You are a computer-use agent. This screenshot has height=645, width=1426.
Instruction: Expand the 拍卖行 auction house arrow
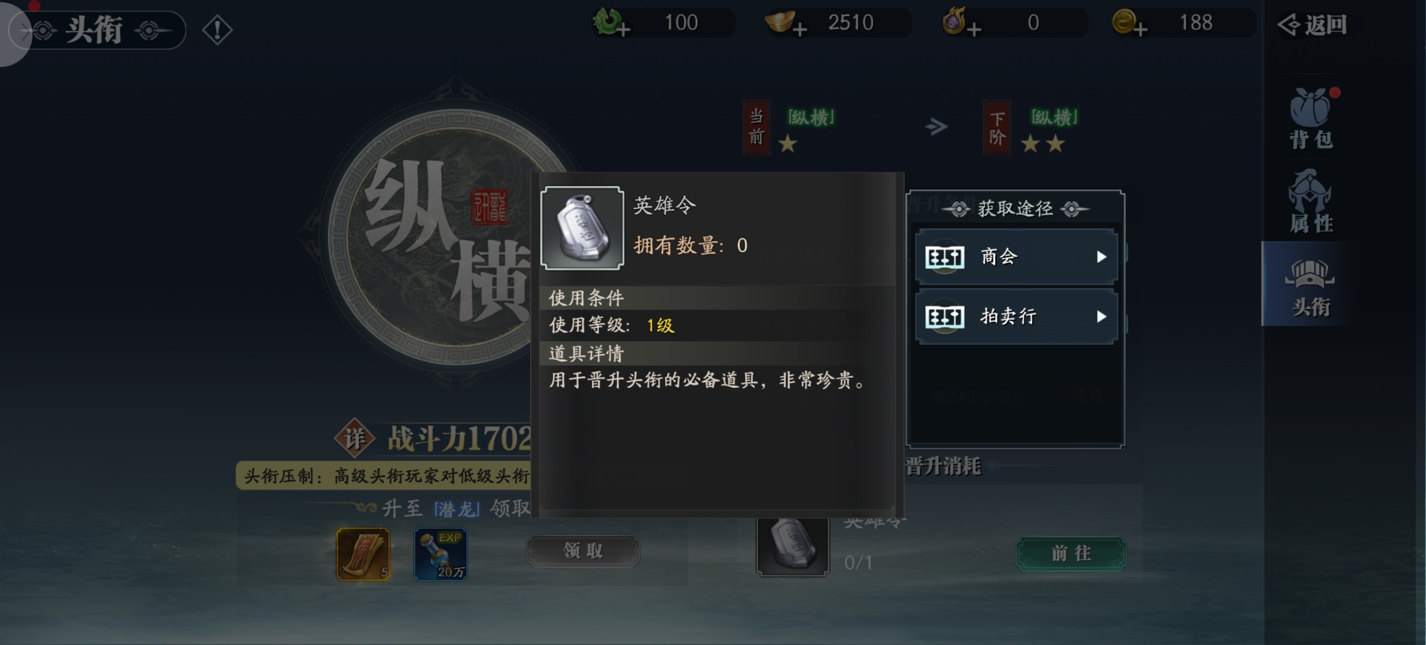pos(1101,317)
